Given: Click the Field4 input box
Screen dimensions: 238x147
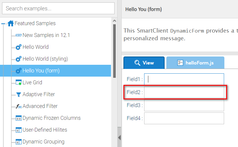Looking at the screenshot, I should (x=184, y=118).
